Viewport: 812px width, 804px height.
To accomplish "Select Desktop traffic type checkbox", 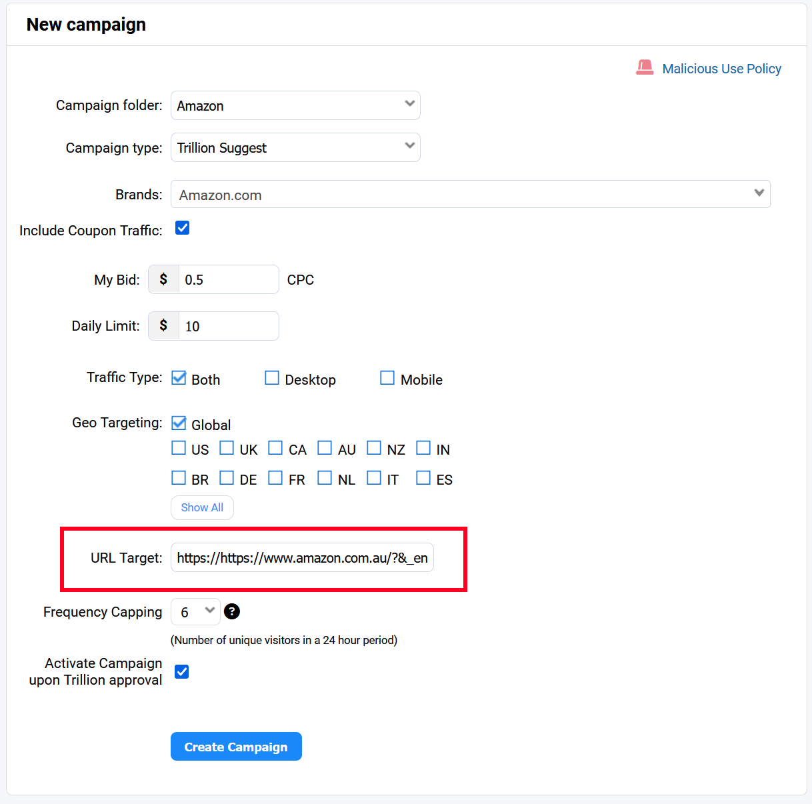I will click(272, 378).
